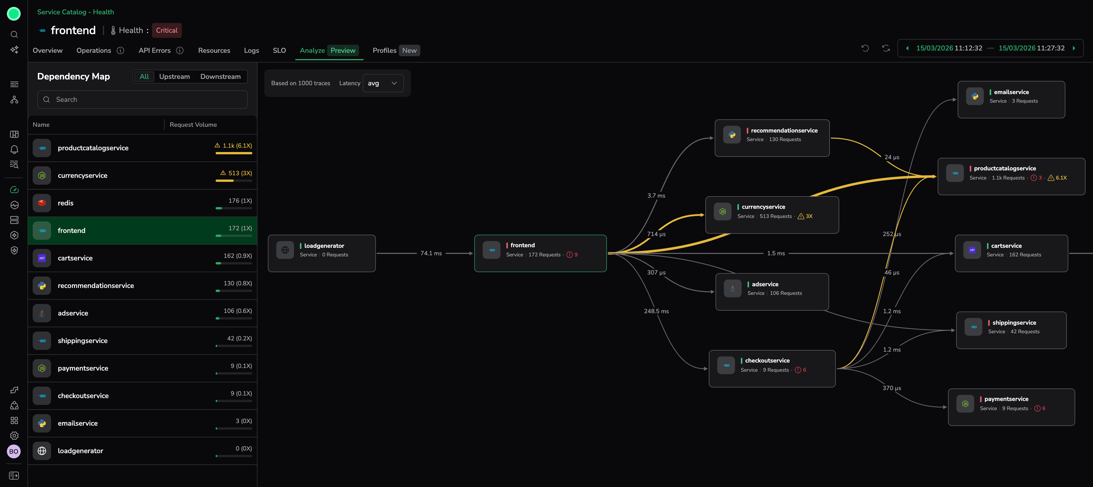Click the refresh sync icon

(885, 48)
